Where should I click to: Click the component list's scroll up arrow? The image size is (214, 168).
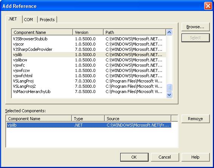tap(169, 32)
